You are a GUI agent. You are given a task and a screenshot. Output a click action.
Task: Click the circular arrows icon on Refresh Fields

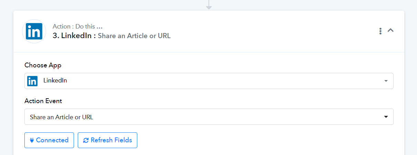coord(86,140)
